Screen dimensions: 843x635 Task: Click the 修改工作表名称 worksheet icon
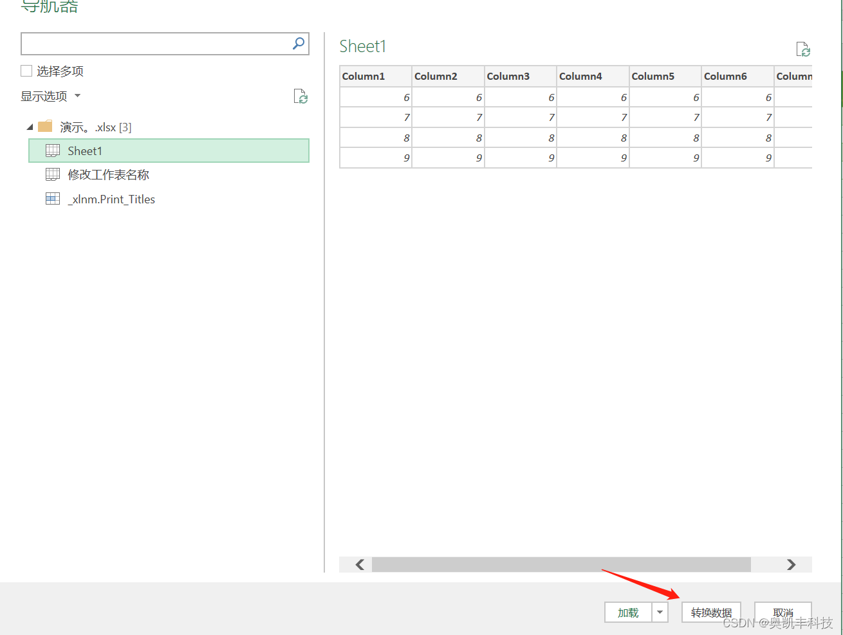coord(53,174)
